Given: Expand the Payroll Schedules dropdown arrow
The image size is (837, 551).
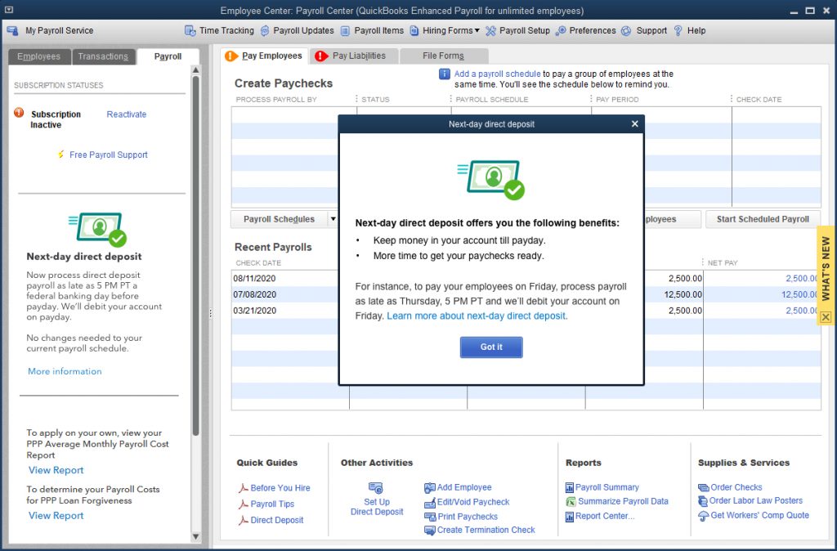Looking at the screenshot, I should 333,219.
